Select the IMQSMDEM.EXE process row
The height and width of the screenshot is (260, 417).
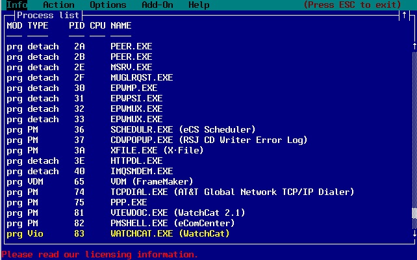point(90,171)
